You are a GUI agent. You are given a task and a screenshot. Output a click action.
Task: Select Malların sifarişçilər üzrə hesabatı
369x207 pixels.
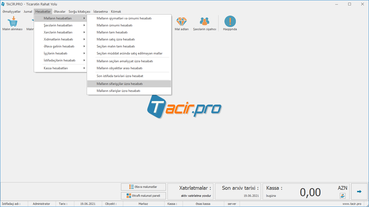(120, 84)
